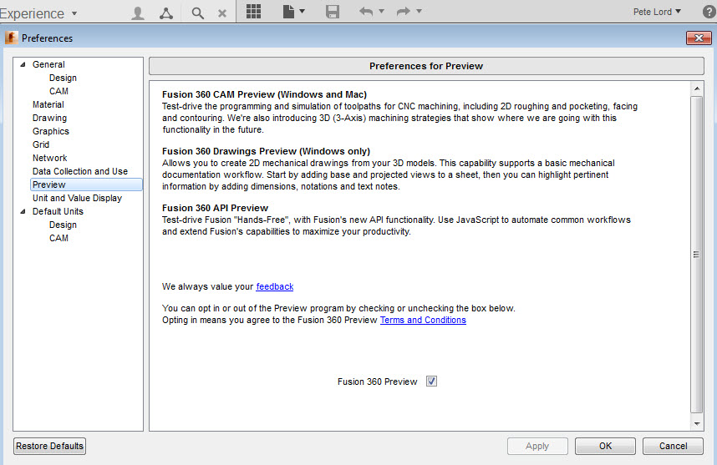Collapse the Default Units tree node
Screen dimensions: 717x465
[23, 211]
